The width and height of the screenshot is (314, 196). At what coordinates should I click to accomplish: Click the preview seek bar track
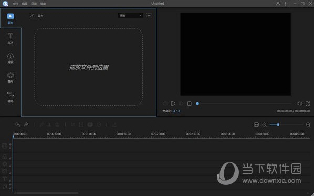pos(244,104)
